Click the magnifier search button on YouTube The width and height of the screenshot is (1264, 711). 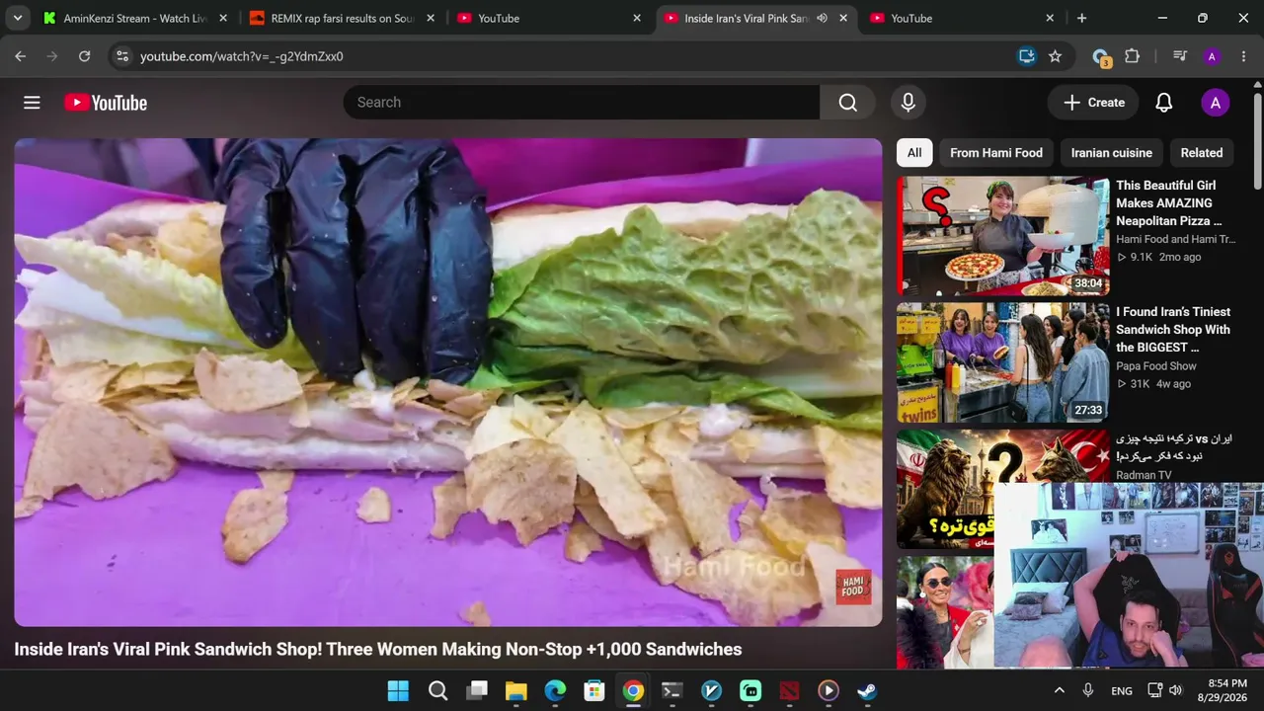(x=847, y=103)
